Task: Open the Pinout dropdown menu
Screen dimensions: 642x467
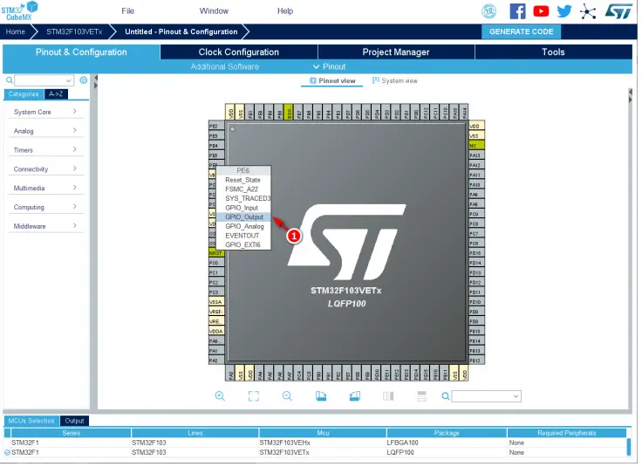Action: click(x=329, y=66)
